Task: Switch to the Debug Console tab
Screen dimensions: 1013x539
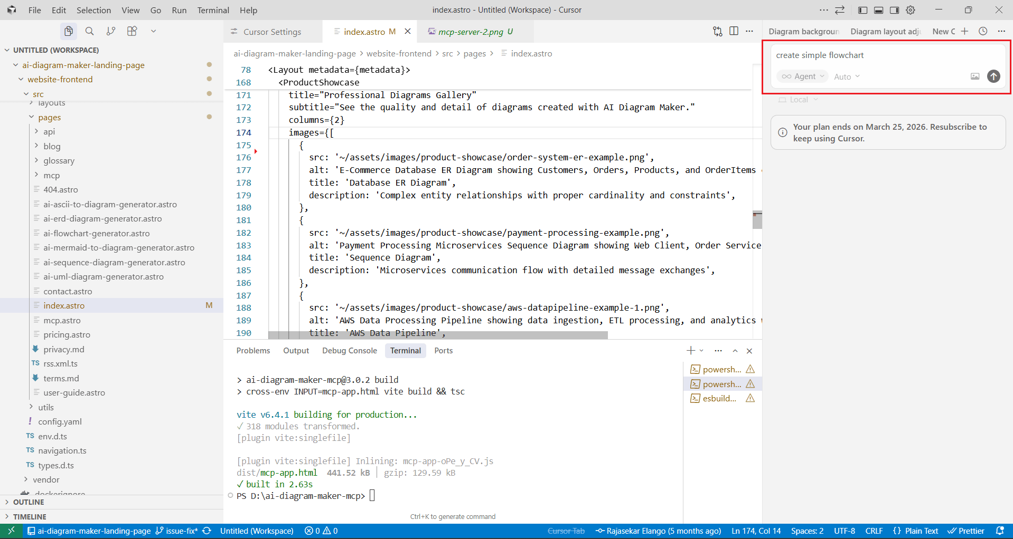Action: pos(349,350)
